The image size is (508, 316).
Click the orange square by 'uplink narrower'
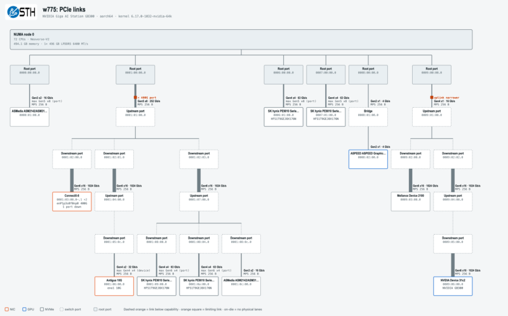coord(432,98)
